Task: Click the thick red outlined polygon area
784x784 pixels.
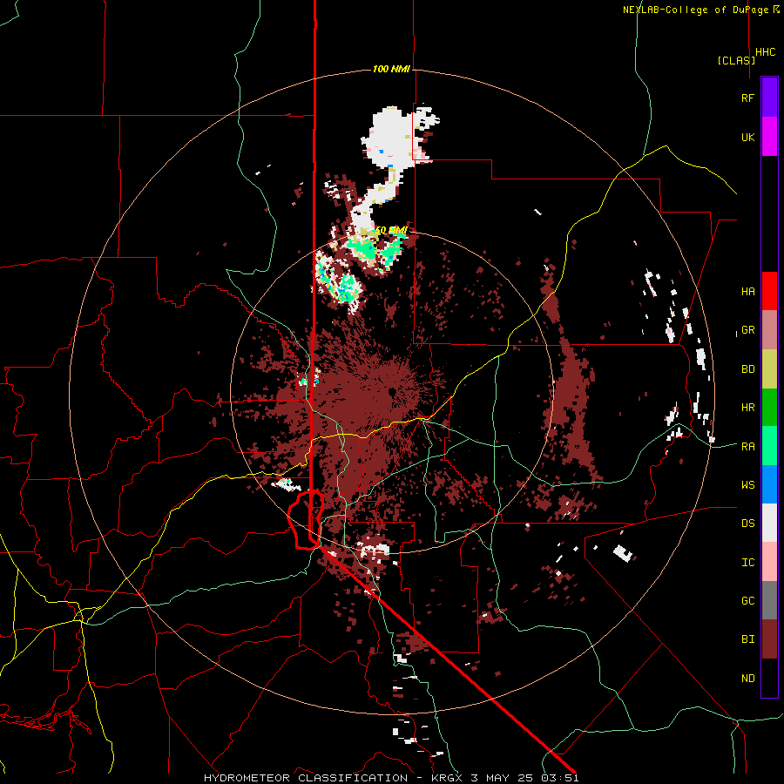Action: (305, 520)
